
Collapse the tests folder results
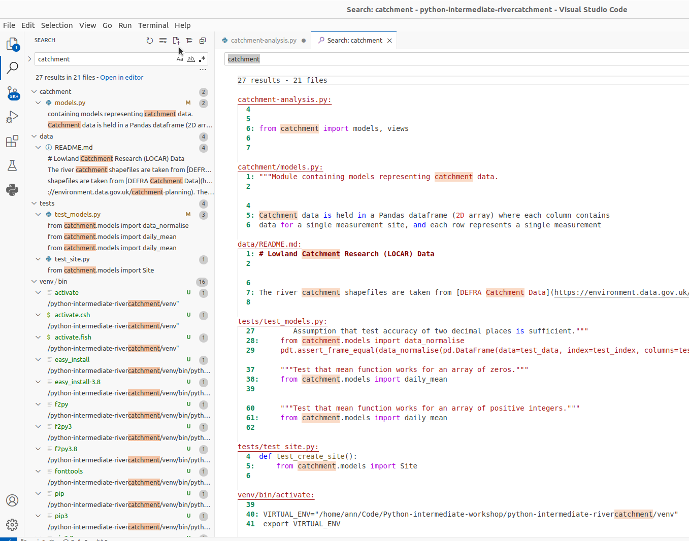34,203
